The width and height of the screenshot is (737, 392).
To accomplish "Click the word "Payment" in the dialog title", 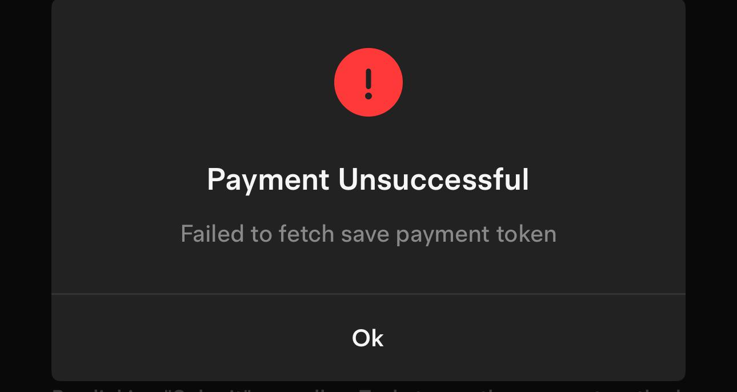I will (268, 181).
